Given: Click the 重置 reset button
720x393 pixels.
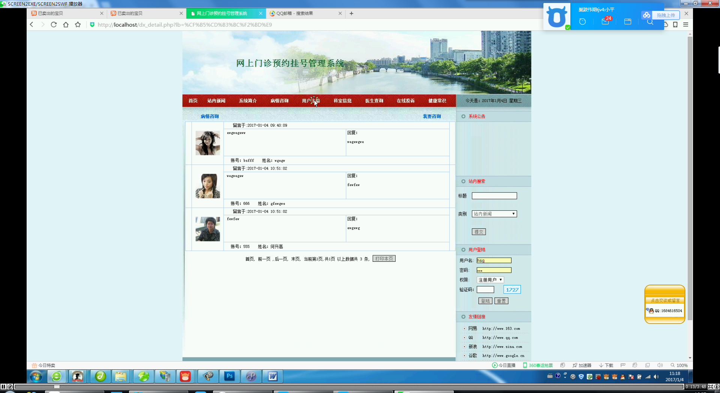Looking at the screenshot, I should click(x=501, y=301).
